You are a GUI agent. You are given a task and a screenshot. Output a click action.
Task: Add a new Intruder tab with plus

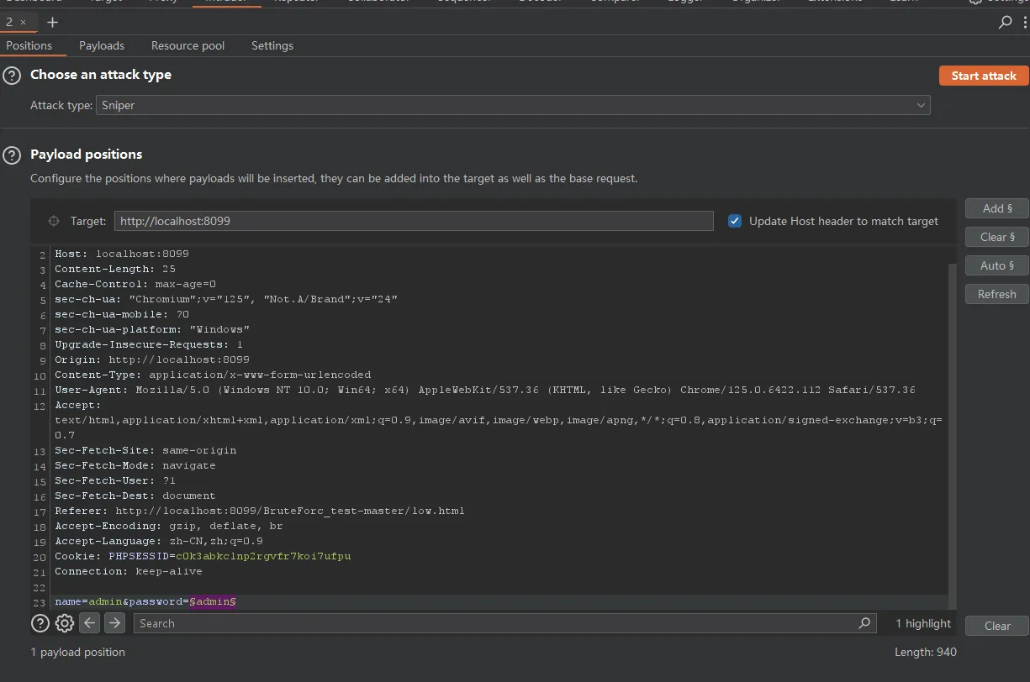point(52,23)
